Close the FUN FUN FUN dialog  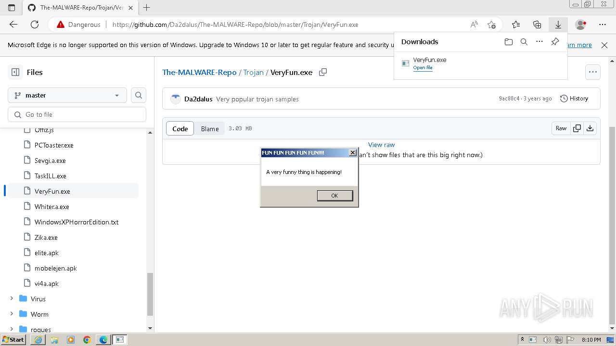353,153
